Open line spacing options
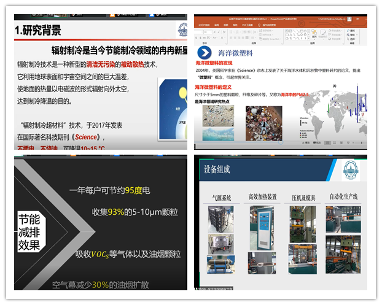Viewport: 382px width, 305px height. click(255, 32)
